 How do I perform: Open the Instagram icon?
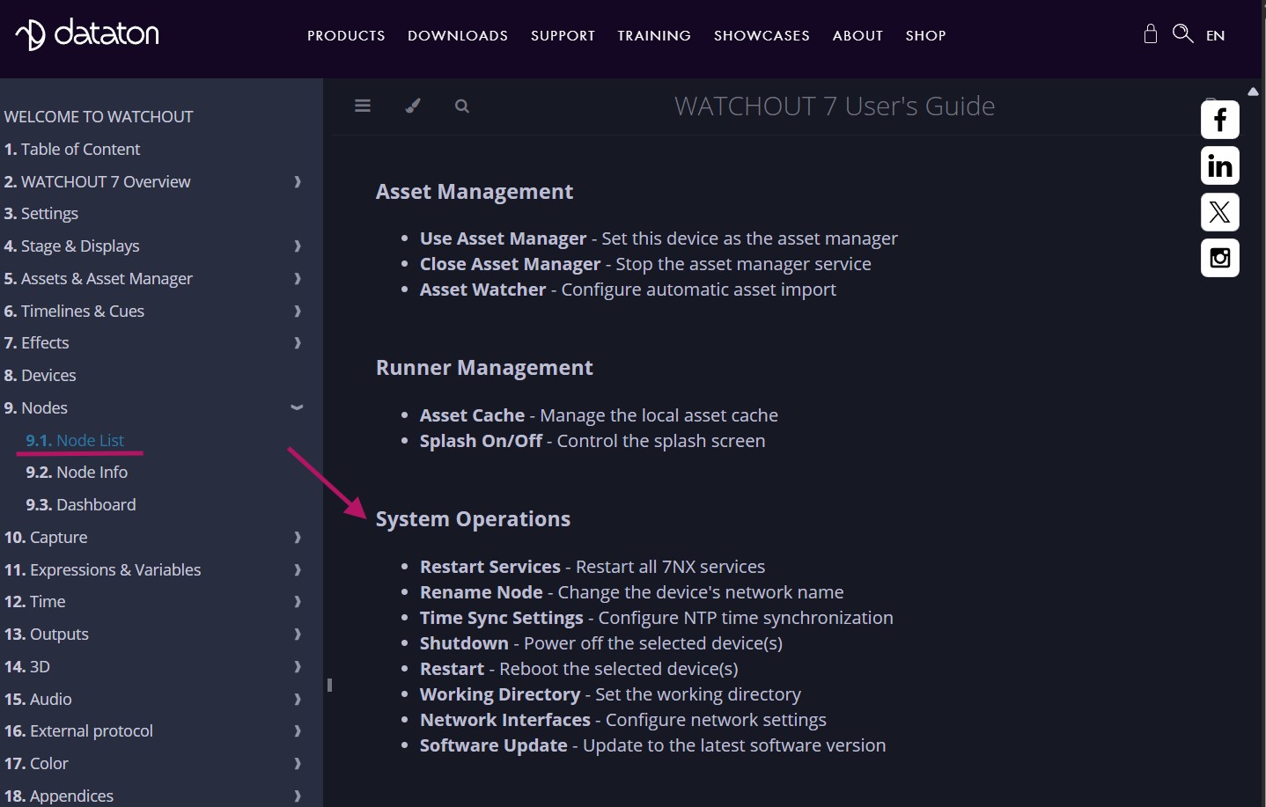tap(1219, 258)
